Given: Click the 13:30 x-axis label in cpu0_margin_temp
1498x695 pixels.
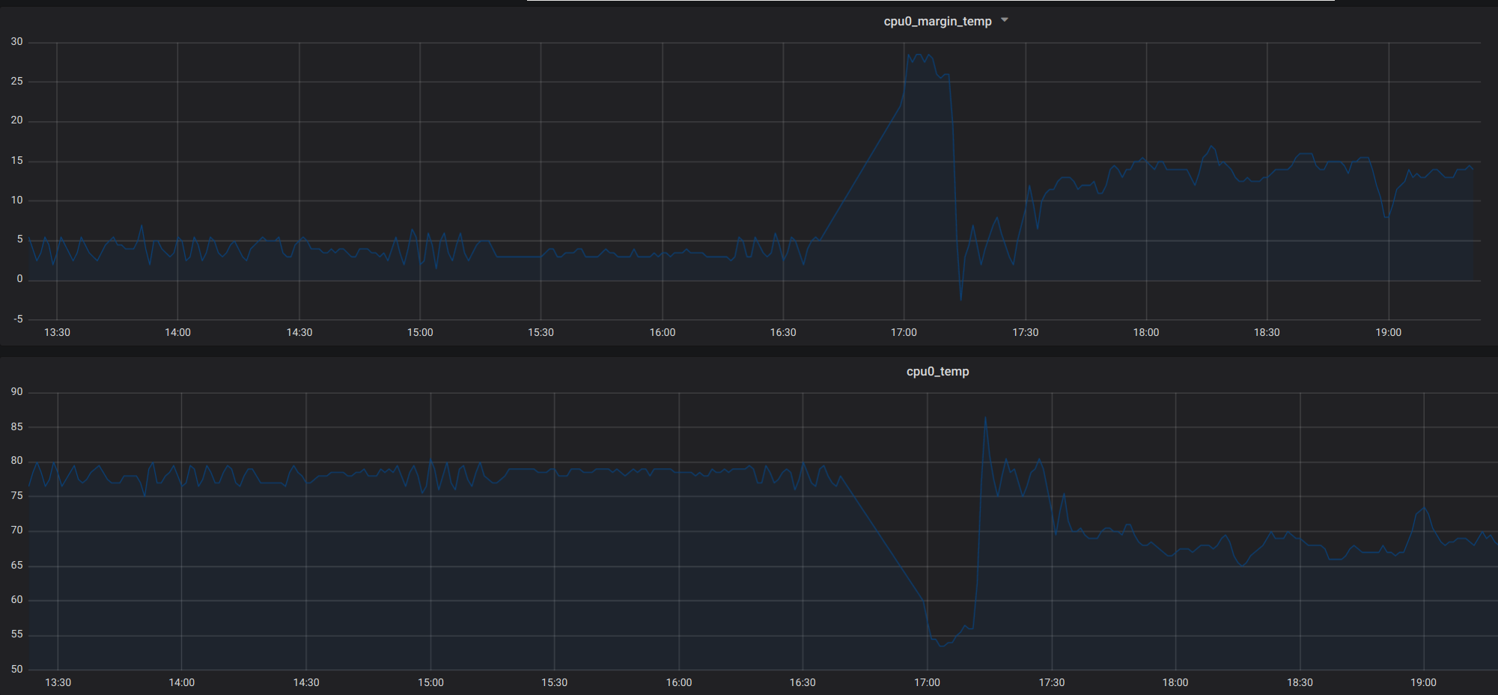Looking at the screenshot, I should [x=57, y=332].
